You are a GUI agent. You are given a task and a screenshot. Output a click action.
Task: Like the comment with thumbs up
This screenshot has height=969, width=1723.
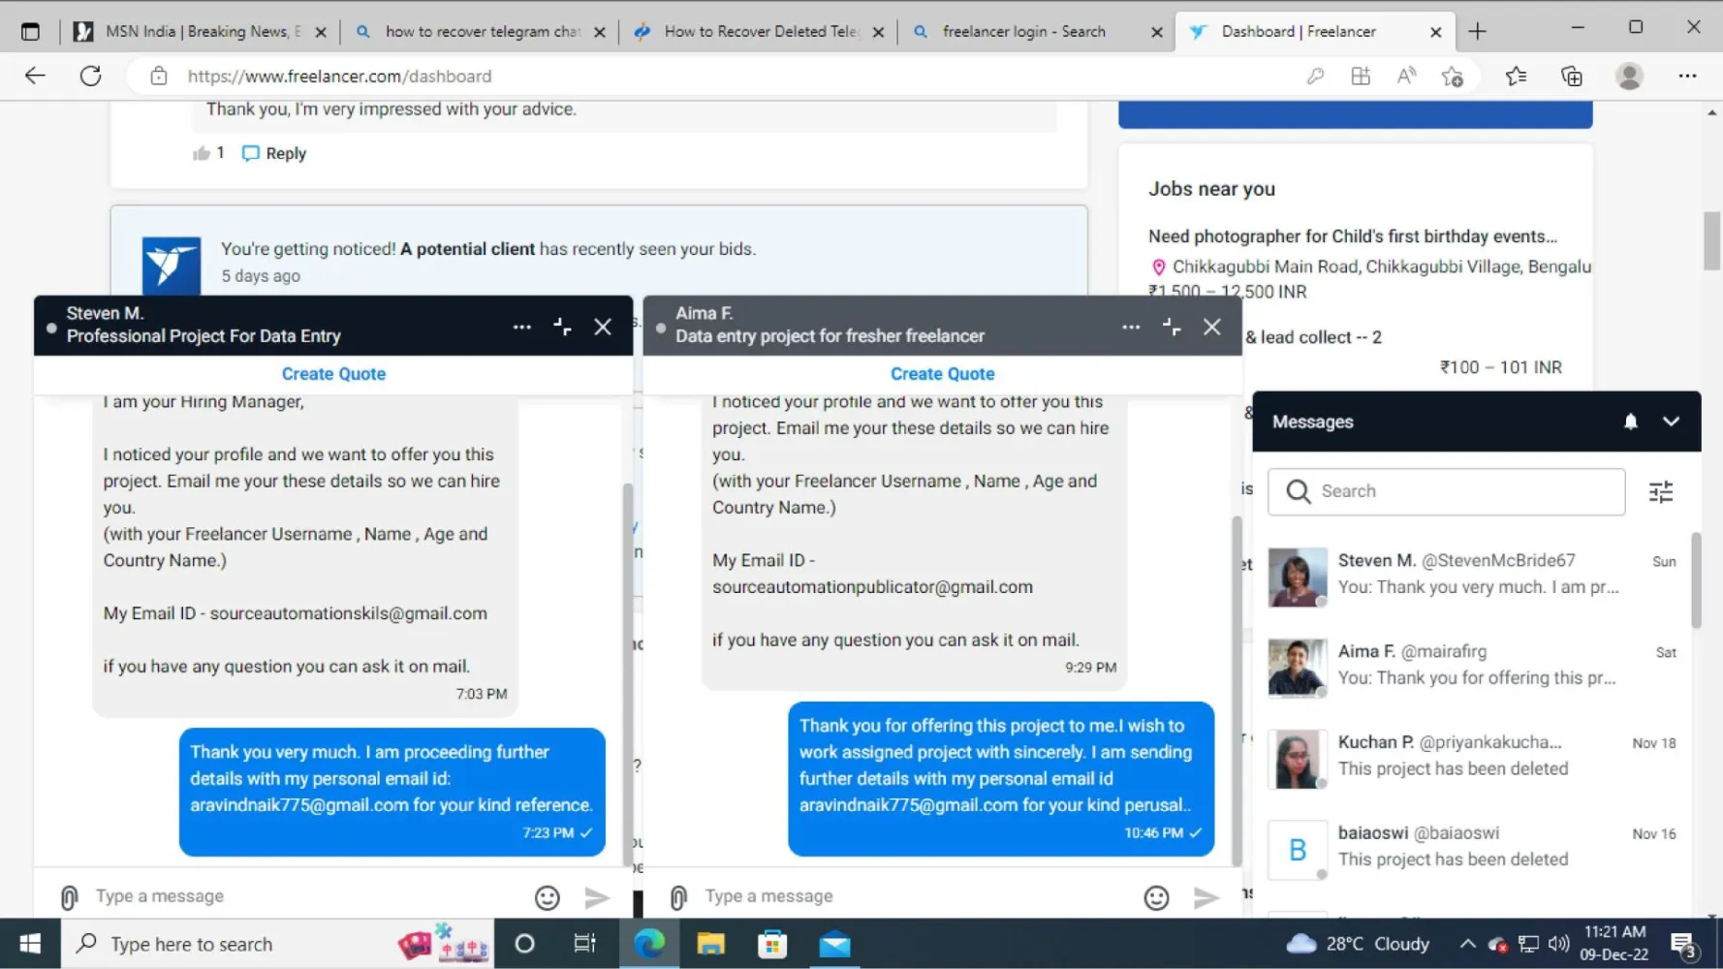tap(202, 153)
